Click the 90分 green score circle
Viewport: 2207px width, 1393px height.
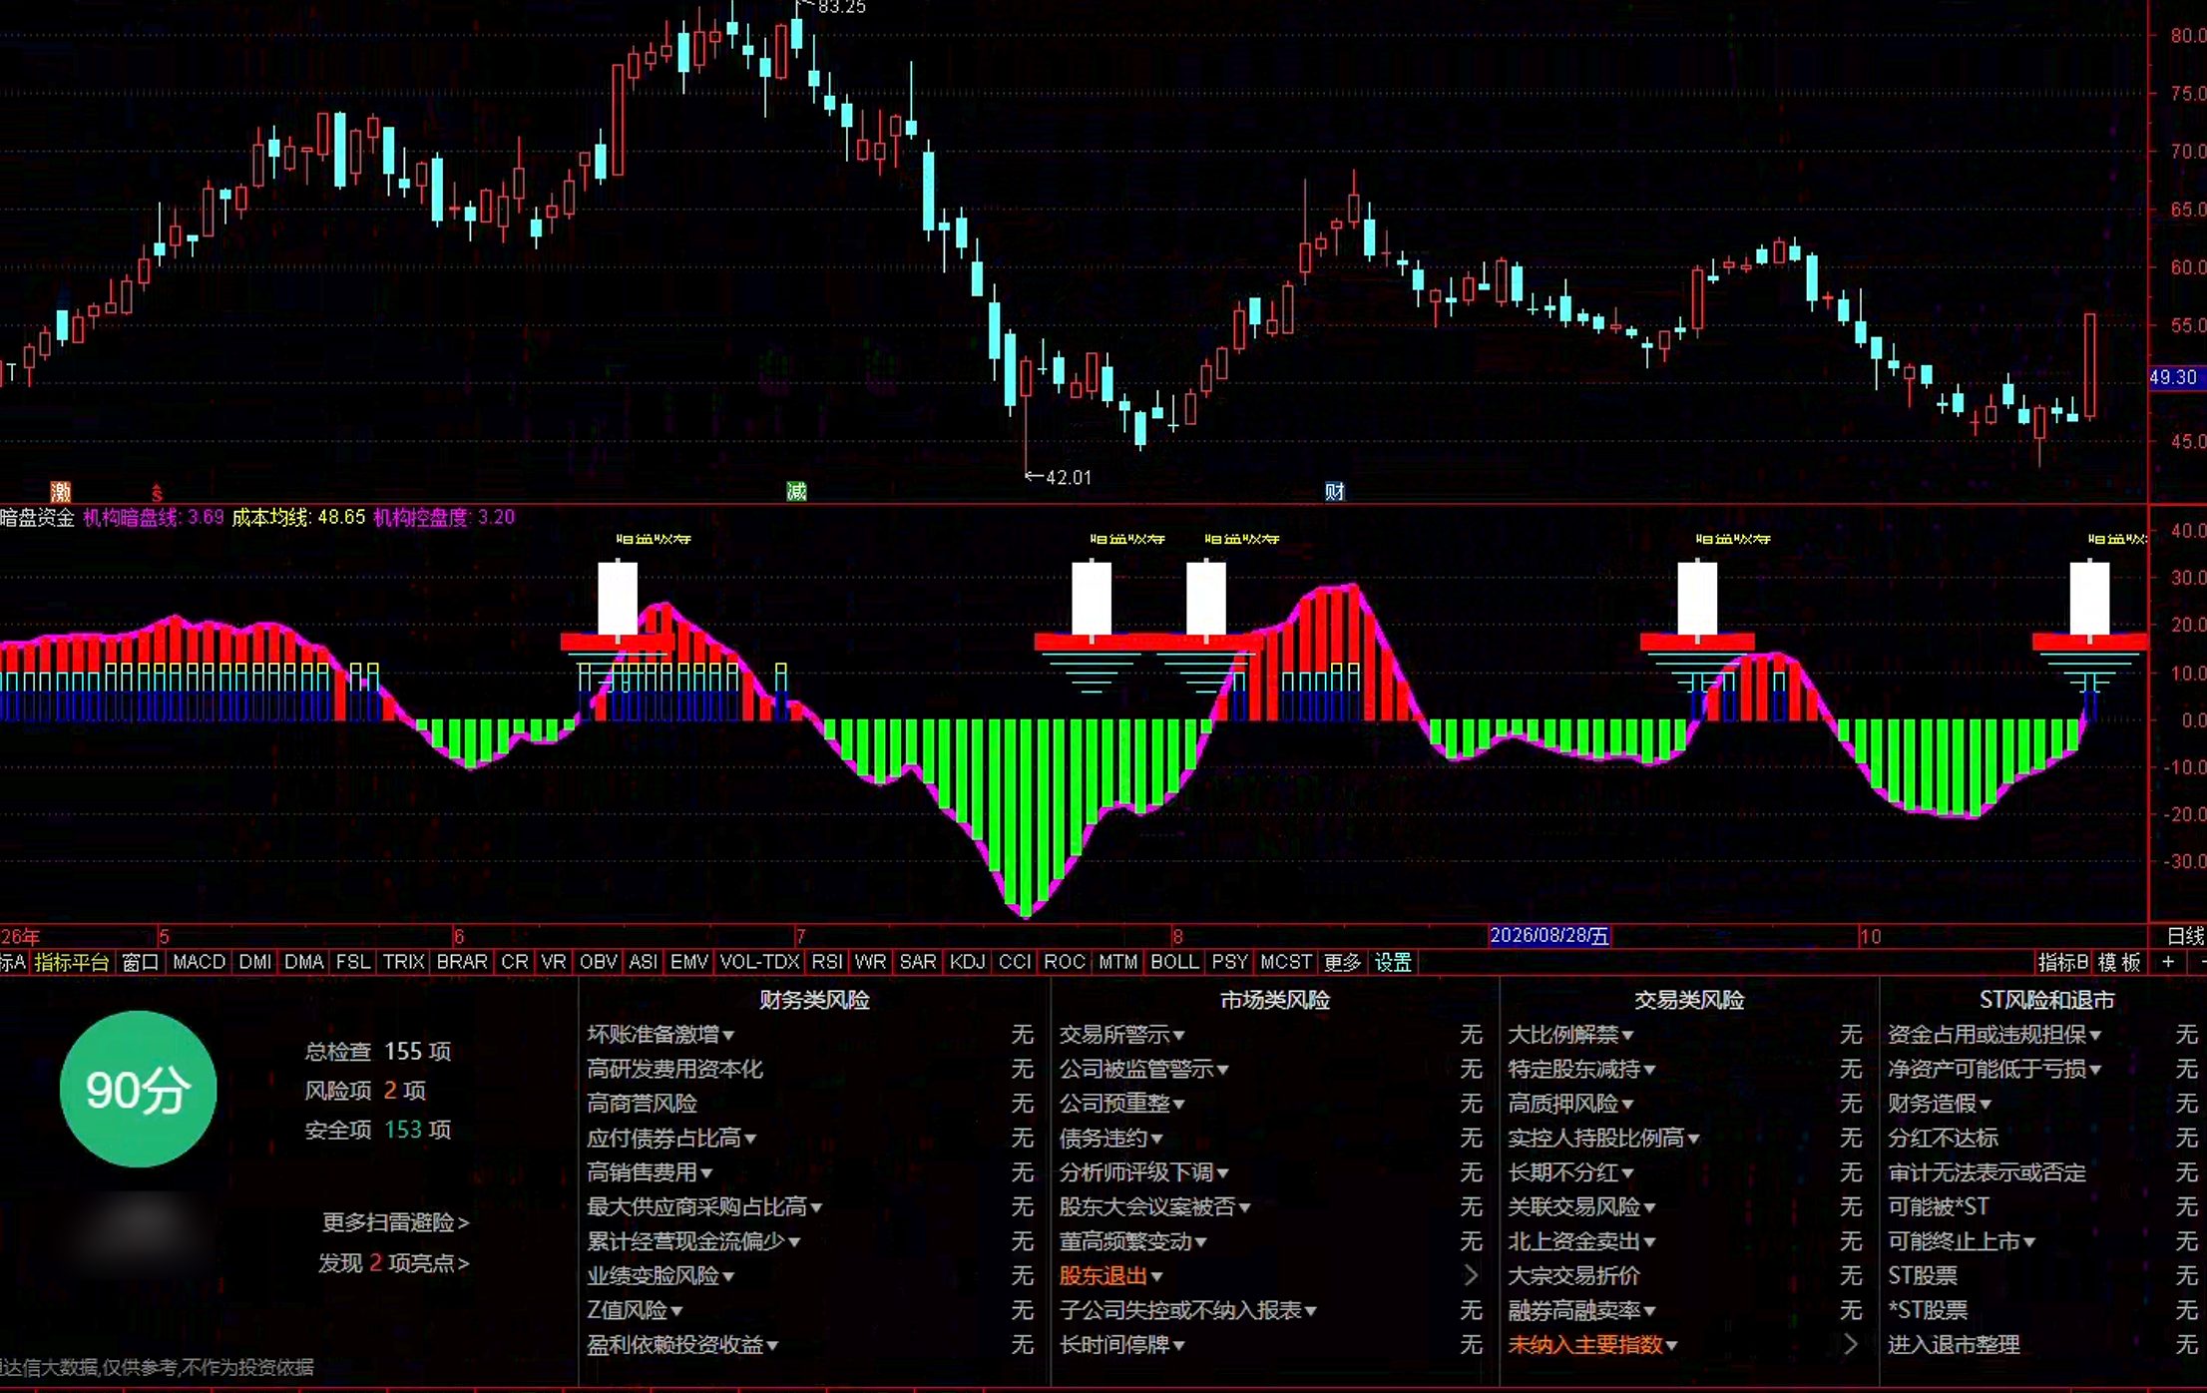pos(138,1090)
